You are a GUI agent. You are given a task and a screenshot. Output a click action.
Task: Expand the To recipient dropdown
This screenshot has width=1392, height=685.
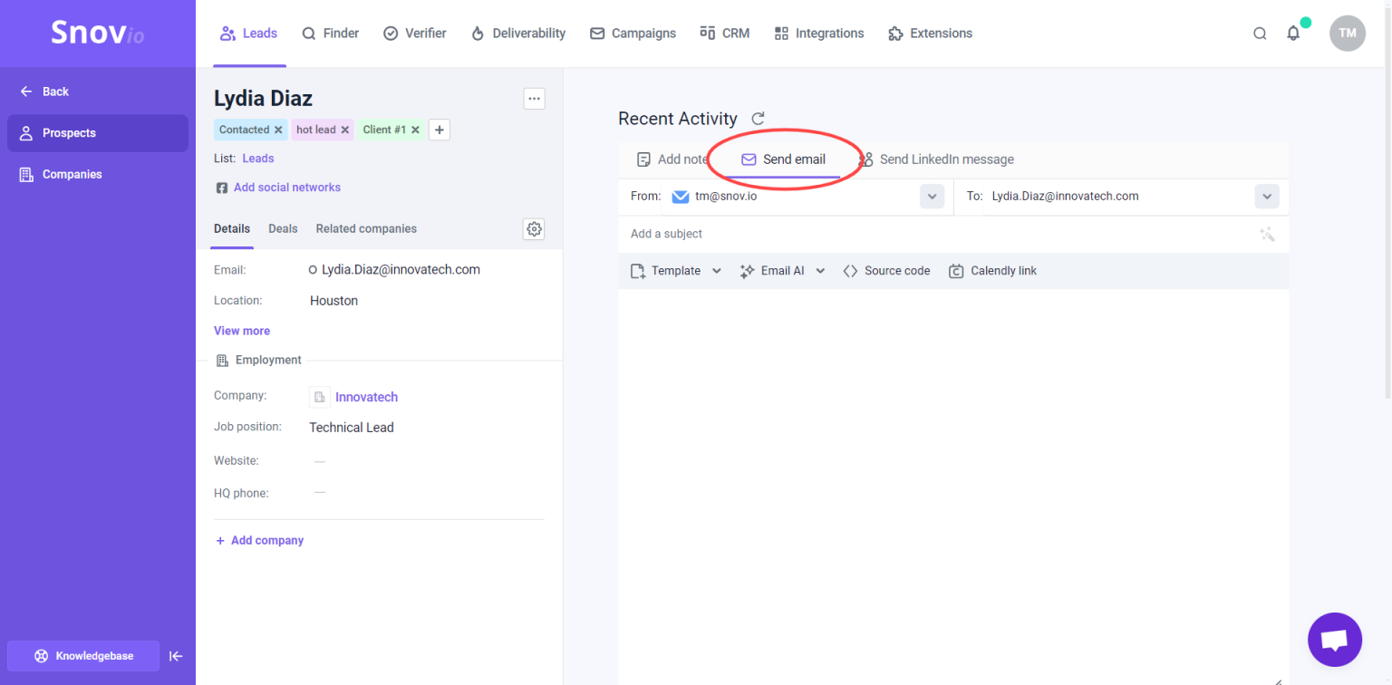click(x=1267, y=197)
